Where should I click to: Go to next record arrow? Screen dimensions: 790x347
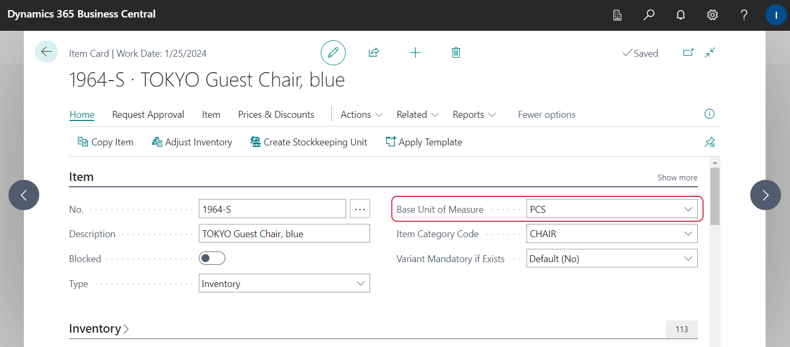coord(766,195)
